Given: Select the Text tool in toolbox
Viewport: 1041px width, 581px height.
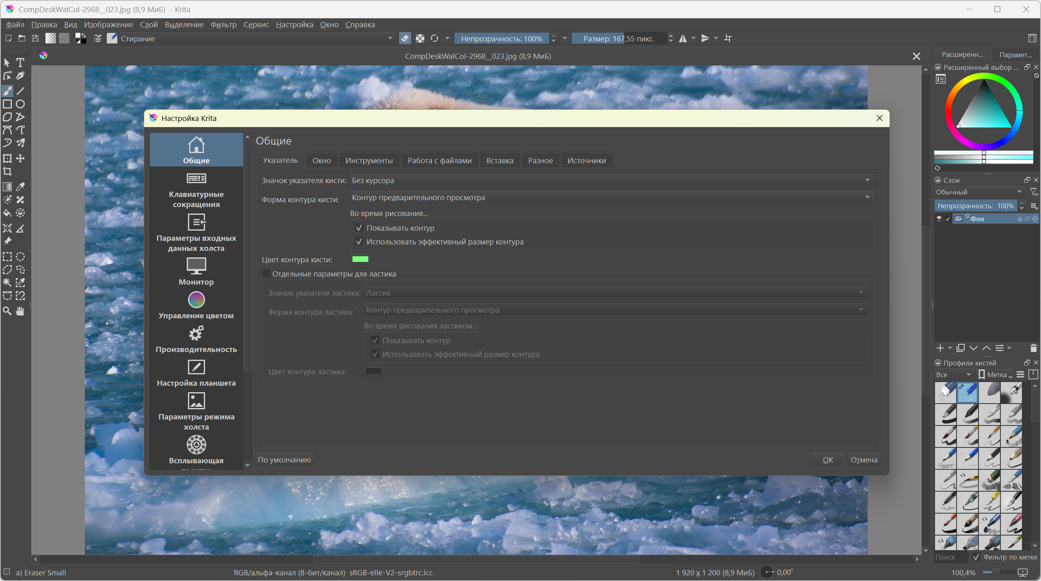Looking at the screenshot, I should click(x=20, y=63).
